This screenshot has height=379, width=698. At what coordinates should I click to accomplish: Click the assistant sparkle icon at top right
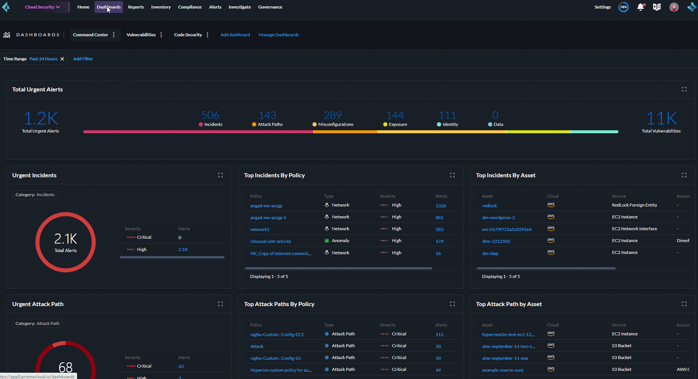(692, 7)
